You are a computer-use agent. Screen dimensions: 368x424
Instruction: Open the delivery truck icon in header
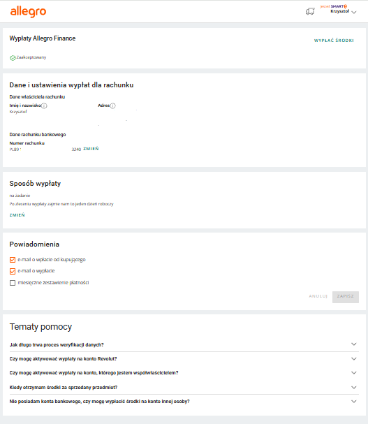pos(310,11)
